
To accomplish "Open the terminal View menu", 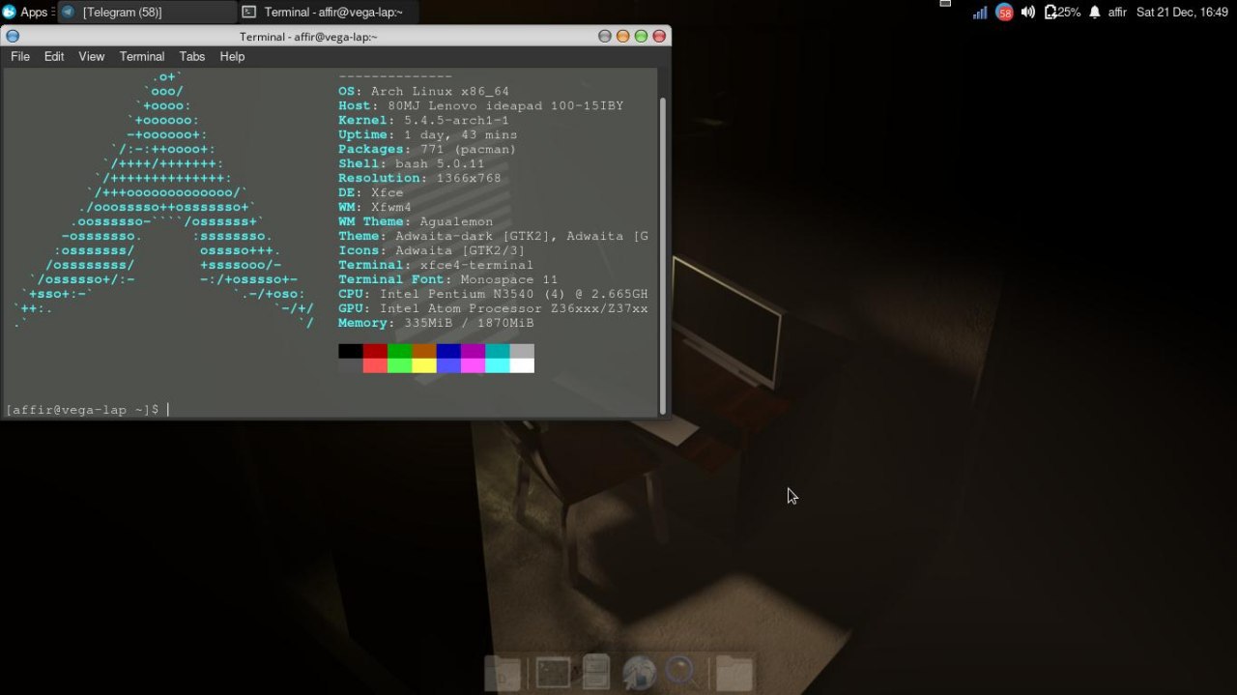I will pyautogui.click(x=92, y=56).
